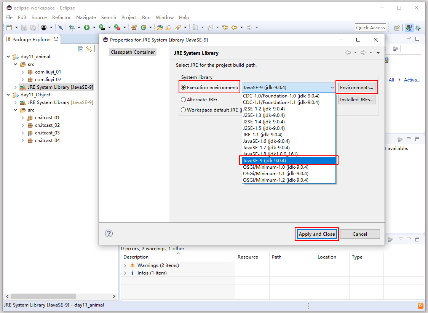Click the Skip All Breakpoints icon

[61, 27]
